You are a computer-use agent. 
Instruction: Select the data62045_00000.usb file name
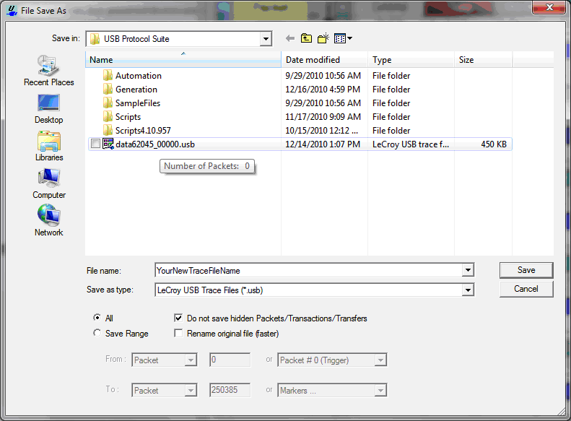point(155,144)
